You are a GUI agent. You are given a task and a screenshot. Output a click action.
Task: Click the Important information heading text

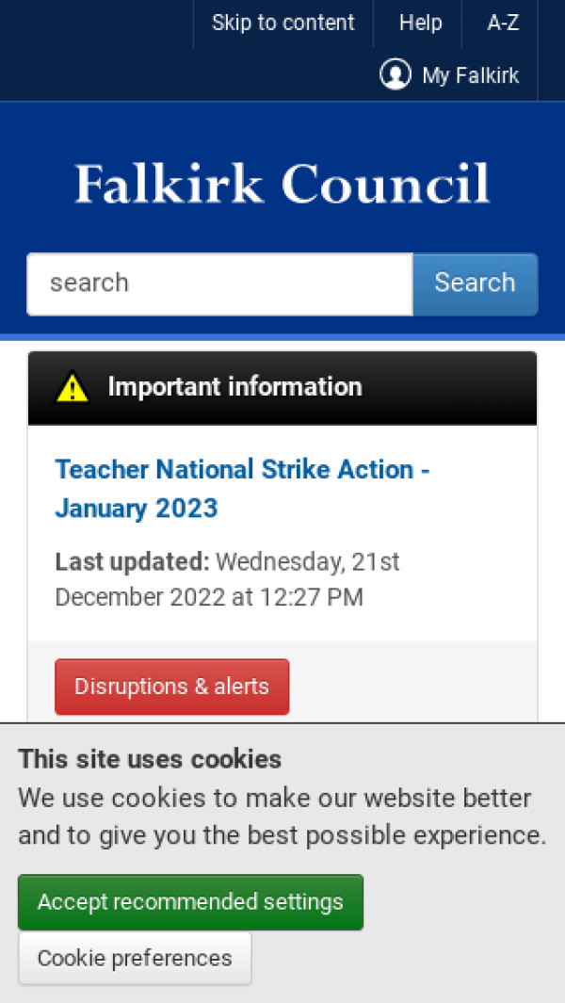coord(234,386)
